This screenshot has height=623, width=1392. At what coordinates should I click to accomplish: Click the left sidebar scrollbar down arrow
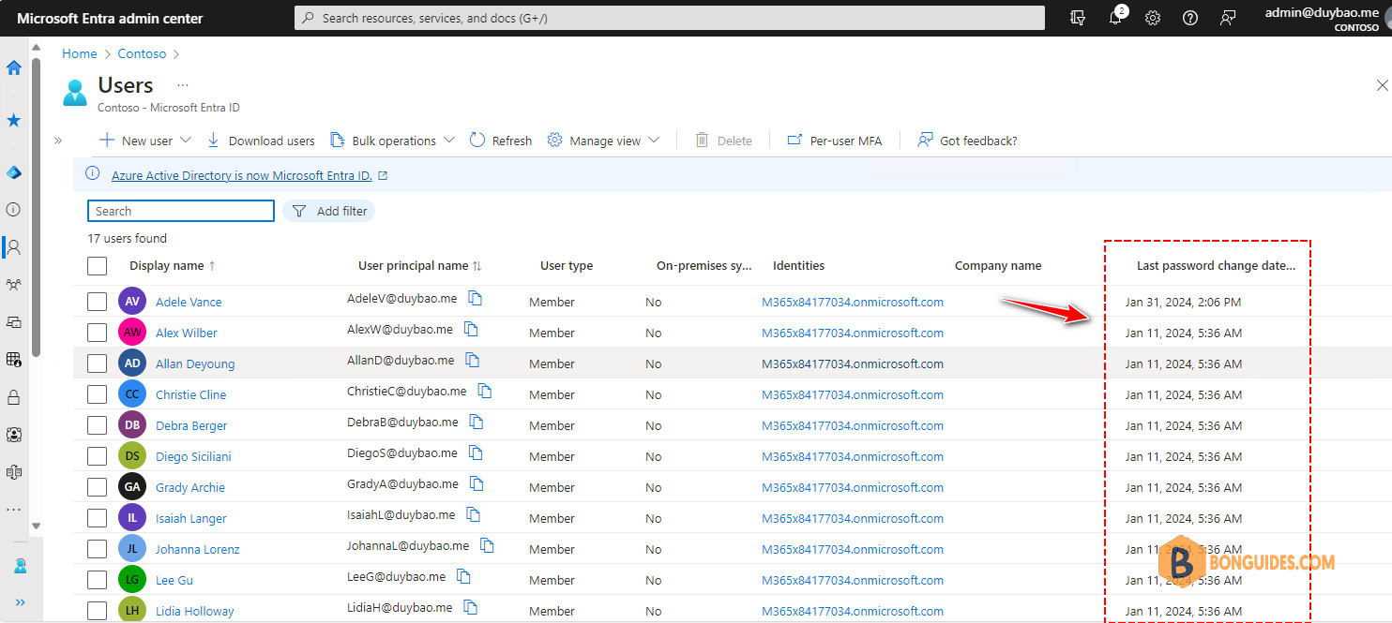point(36,527)
